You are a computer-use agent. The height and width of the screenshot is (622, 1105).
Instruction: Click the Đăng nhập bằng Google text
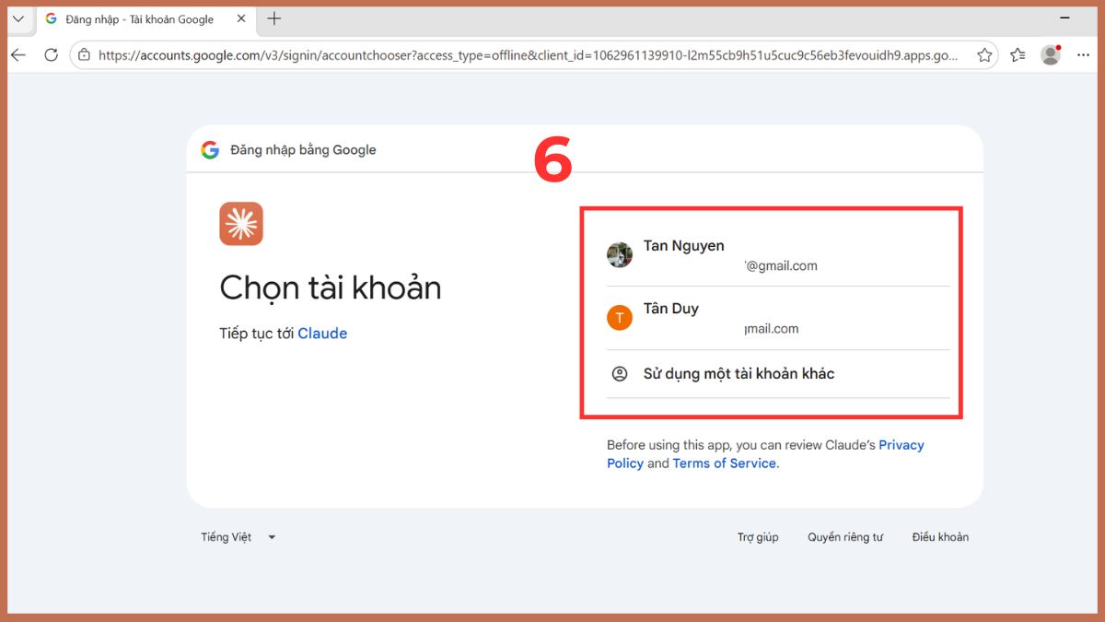[303, 150]
